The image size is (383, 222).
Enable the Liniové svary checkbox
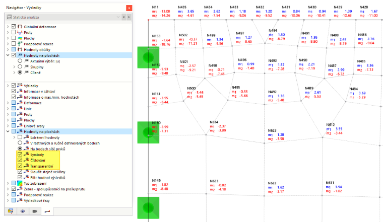14,126
